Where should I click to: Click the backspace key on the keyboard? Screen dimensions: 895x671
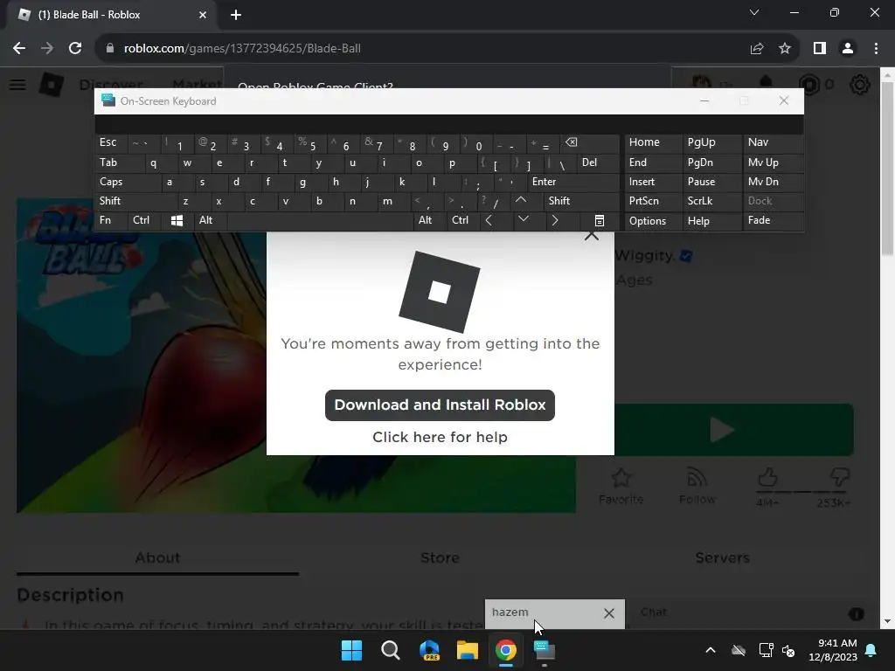pyautogui.click(x=590, y=142)
